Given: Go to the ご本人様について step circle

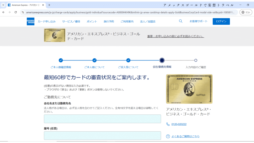Looking at the screenshot, I should [94, 60].
